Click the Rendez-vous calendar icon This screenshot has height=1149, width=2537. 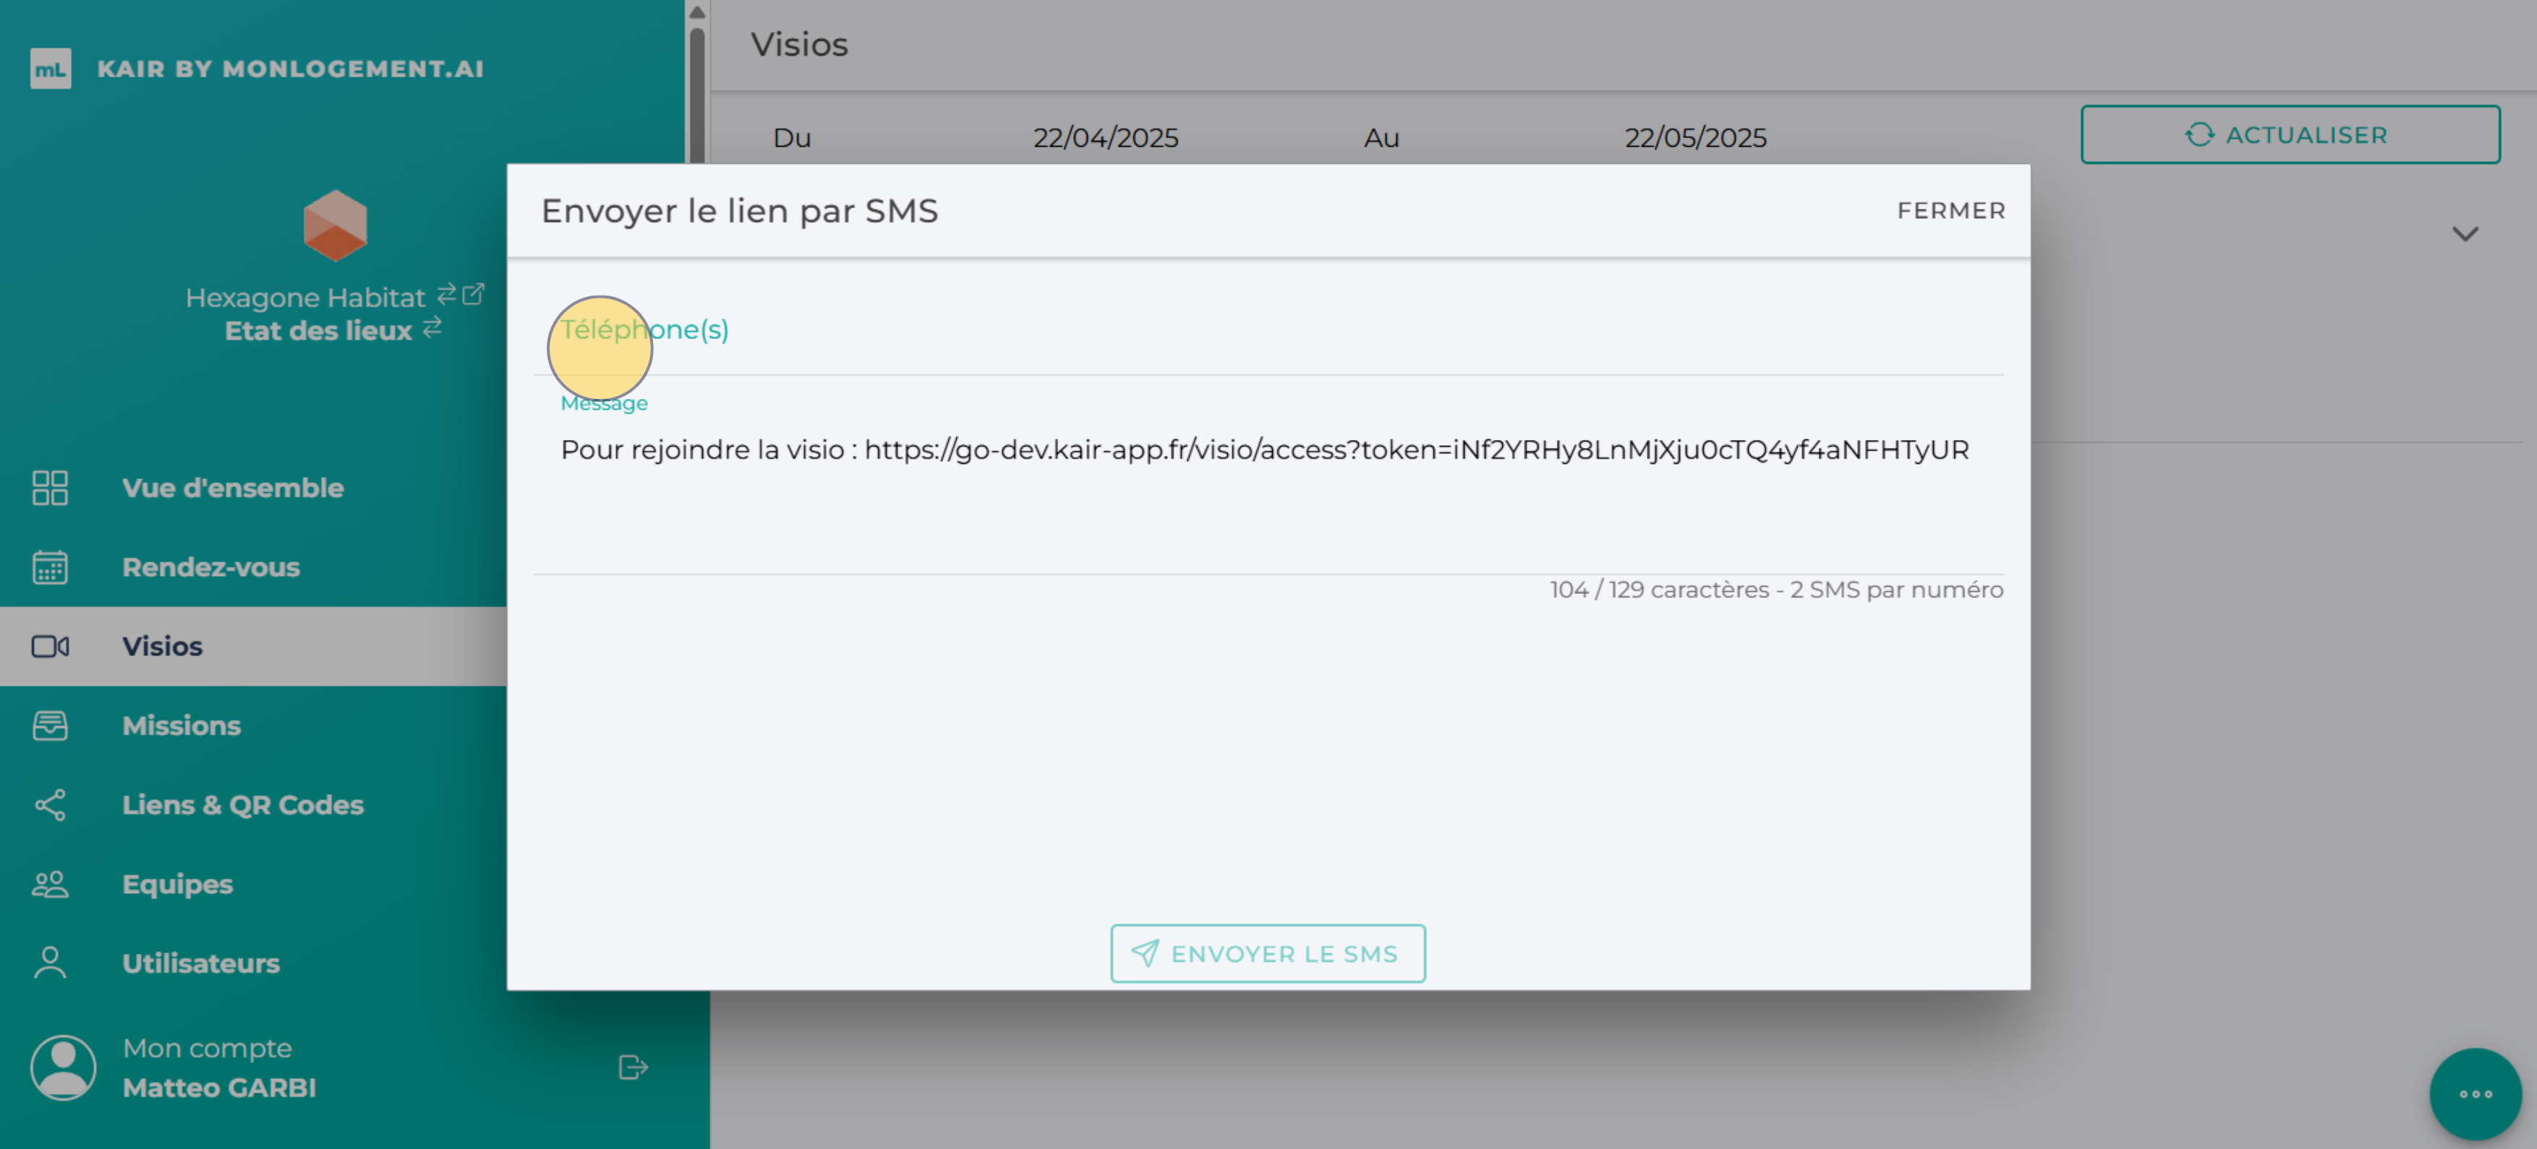(x=49, y=567)
